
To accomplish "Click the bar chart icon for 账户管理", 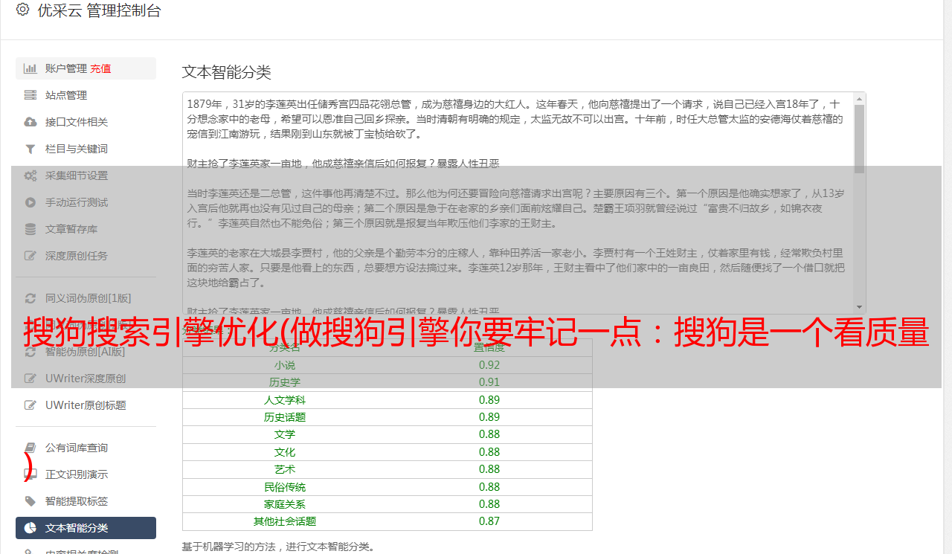I will [30, 68].
